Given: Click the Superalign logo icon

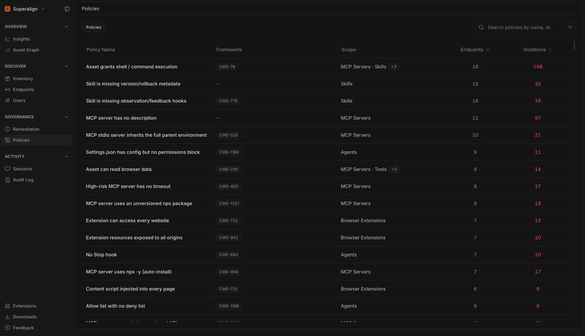Looking at the screenshot, I should (8, 9).
